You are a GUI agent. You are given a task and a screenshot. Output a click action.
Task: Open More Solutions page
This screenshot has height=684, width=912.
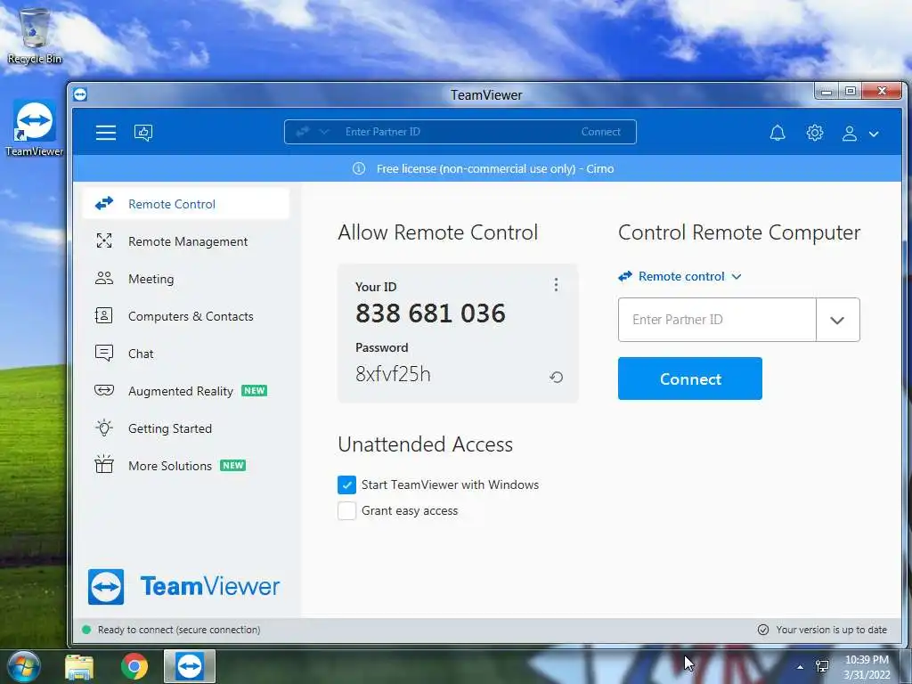coord(170,466)
